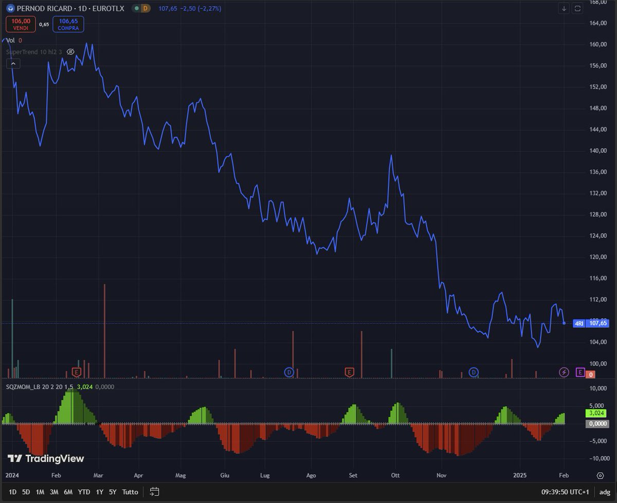Open timezone menu showing 09:39:50 UTC+1
Screen dimensions: 617x503
(565, 492)
